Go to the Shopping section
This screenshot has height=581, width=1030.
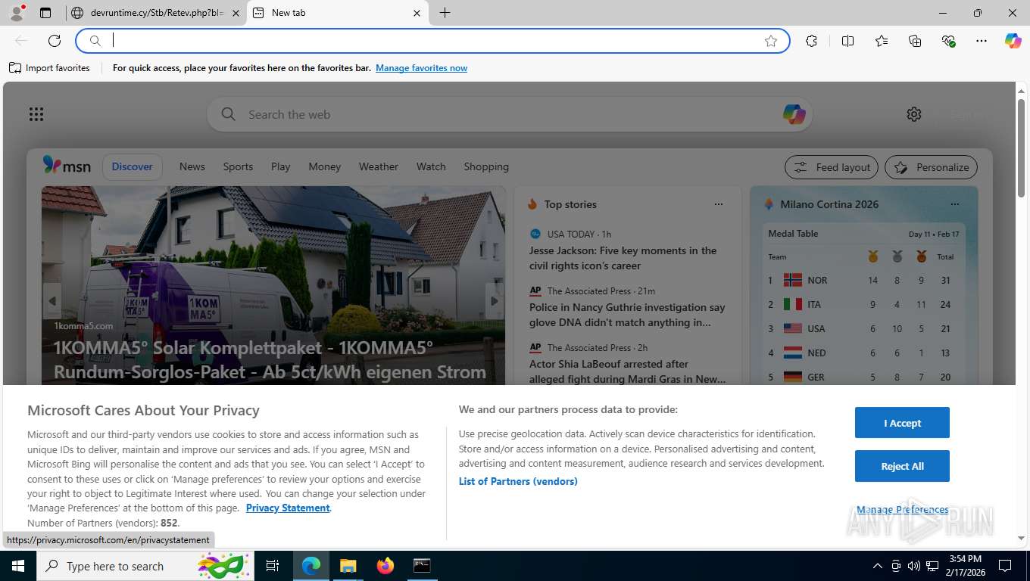486,166
